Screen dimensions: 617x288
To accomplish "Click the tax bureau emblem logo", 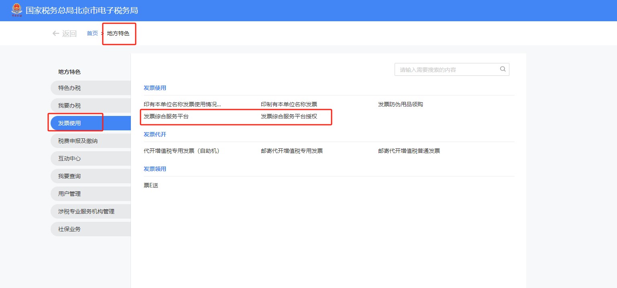I will (17, 10).
